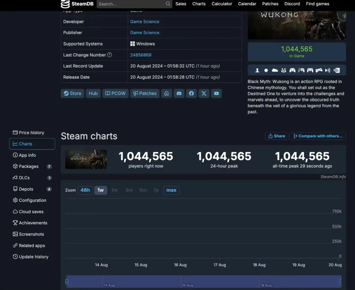Screen dimensions: 355x290
Task: Open the YouTube icon link
Action: click(x=216, y=93)
